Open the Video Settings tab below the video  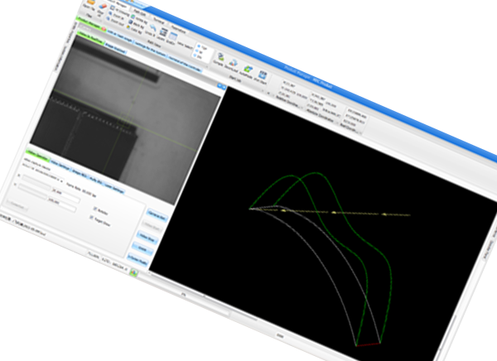60,165
